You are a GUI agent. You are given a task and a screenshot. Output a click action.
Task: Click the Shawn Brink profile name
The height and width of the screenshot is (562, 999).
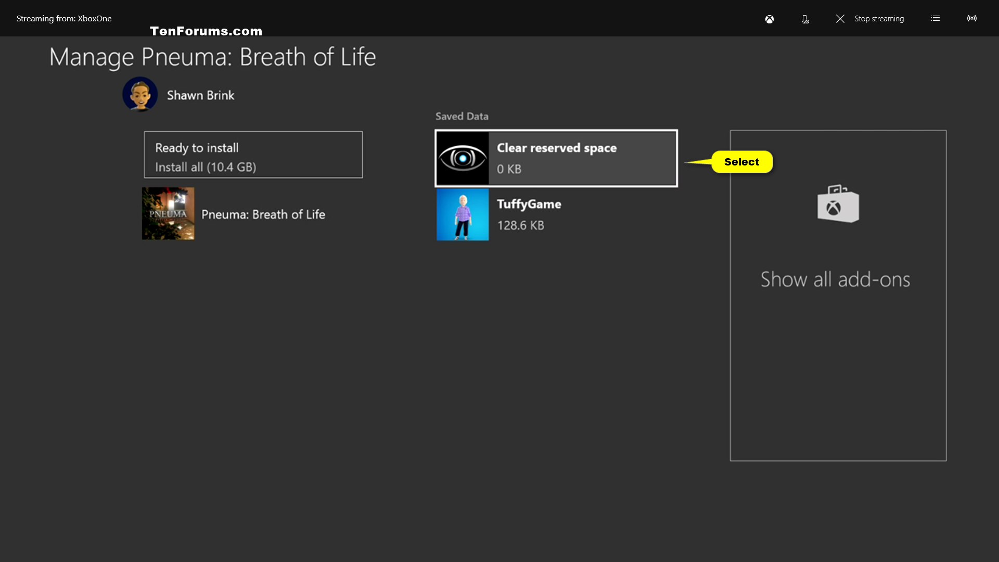(x=200, y=95)
